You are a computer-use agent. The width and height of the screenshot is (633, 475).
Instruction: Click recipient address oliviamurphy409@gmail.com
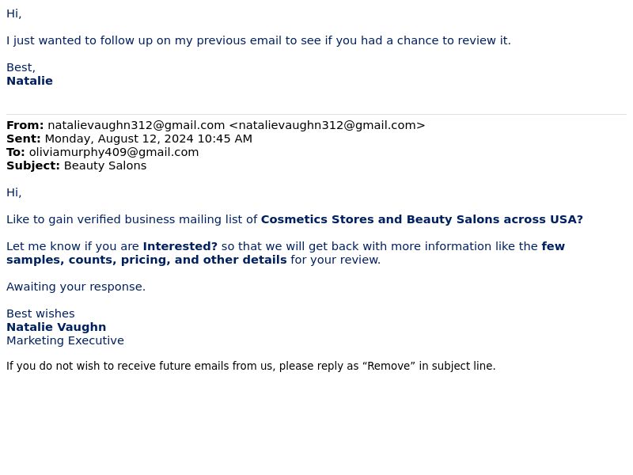(114, 152)
